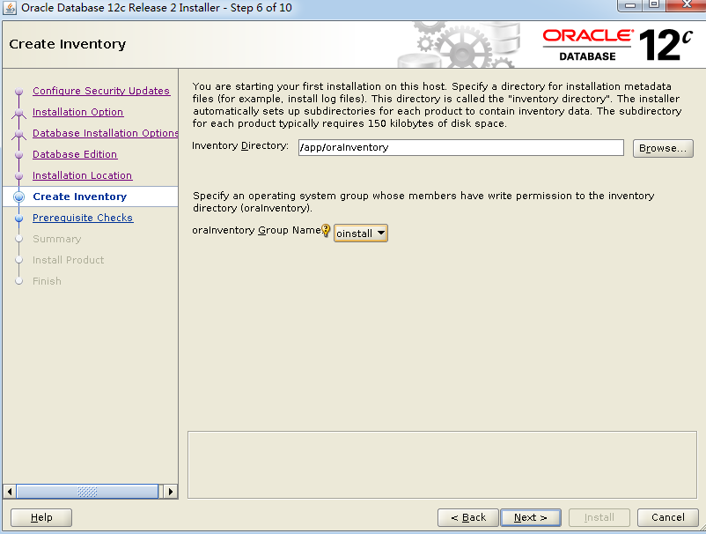Viewport: 706px width, 534px height.
Task: Minimize the installer window
Action: click(x=630, y=5)
